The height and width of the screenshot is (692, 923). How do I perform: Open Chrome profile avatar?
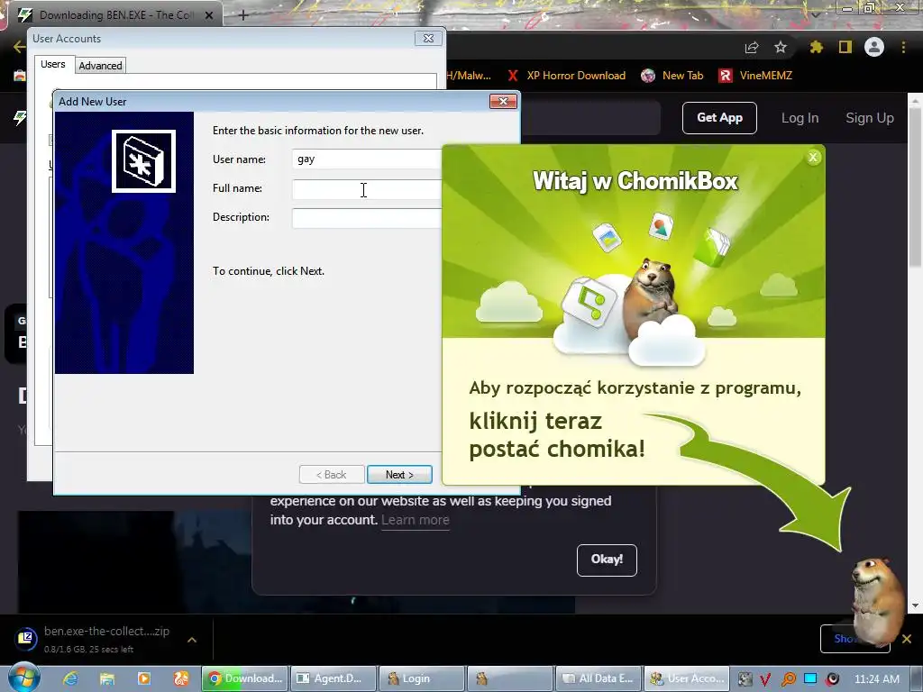[874, 47]
